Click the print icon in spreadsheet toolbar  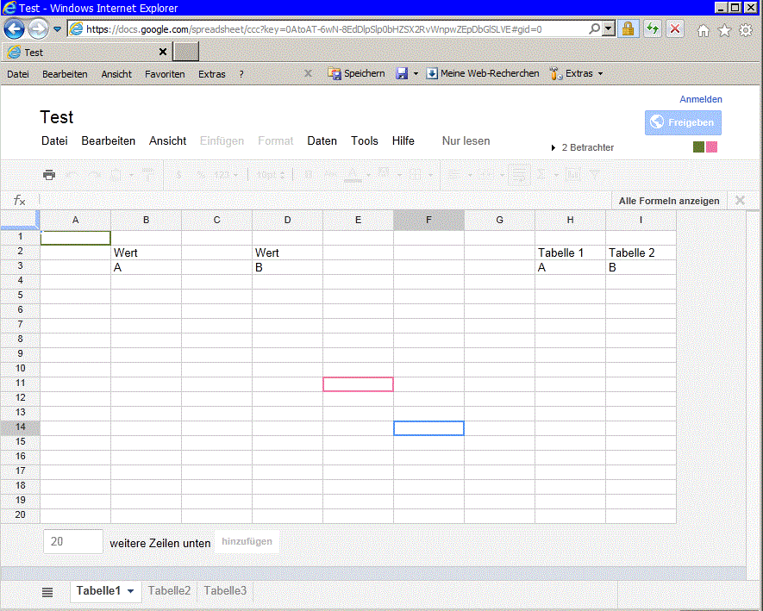tap(49, 175)
